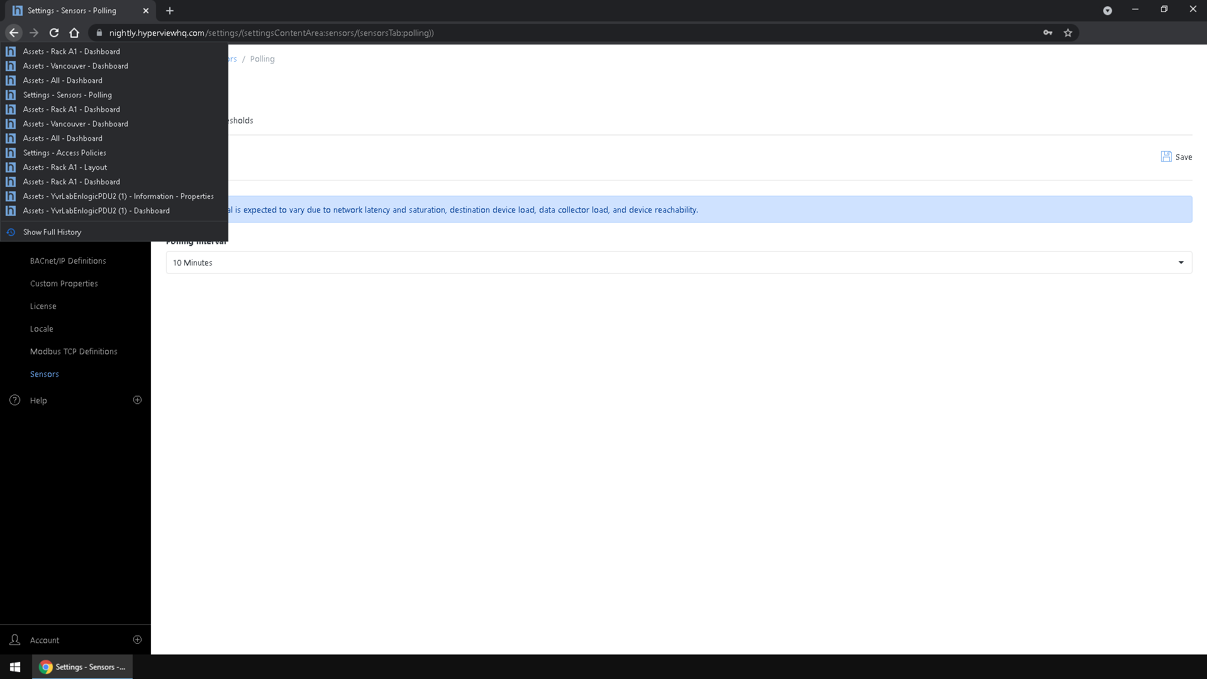This screenshot has height=679, width=1207.
Task: Expand the Account section with its plus icon
Action: [x=137, y=639]
